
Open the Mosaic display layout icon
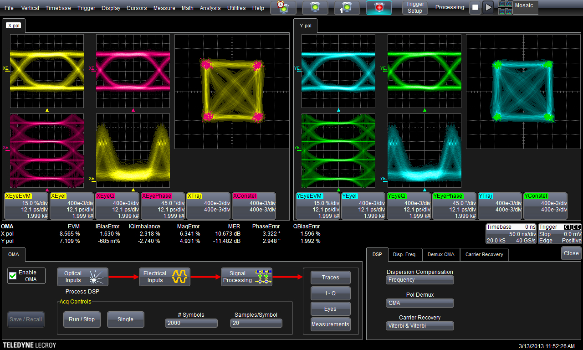tap(505, 7)
